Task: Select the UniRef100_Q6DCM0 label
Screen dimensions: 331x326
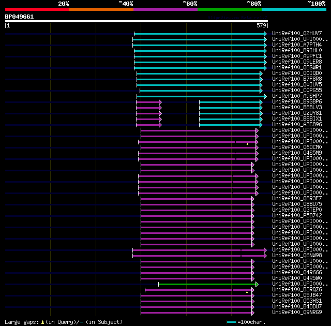Action: [297, 147]
